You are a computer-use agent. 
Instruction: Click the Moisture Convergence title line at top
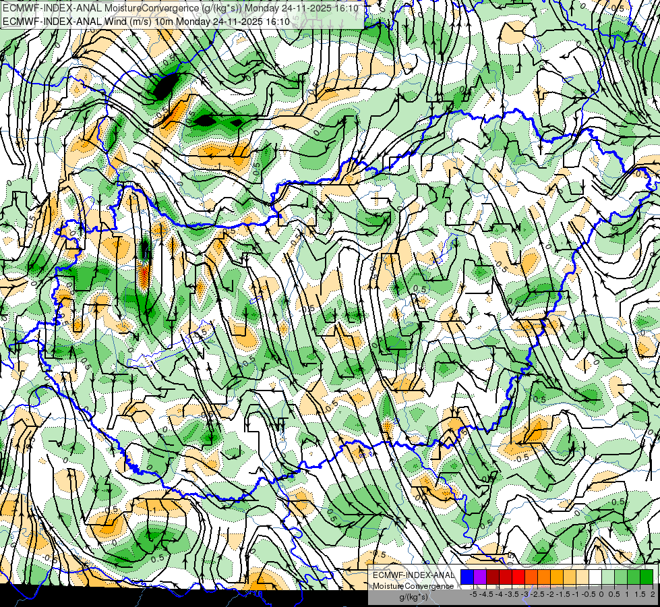181,8
